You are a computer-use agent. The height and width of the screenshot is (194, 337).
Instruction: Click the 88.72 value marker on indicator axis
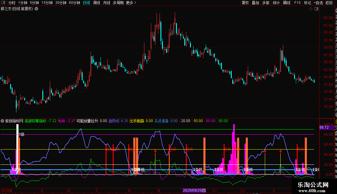(x=324, y=127)
